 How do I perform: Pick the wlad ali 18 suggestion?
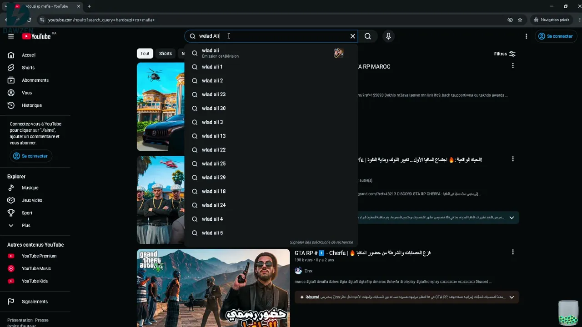pos(271,192)
